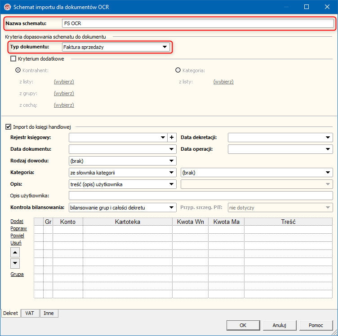Click the plus button beside Rejestr księgowy
The image size is (338, 336).
(x=172, y=138)
